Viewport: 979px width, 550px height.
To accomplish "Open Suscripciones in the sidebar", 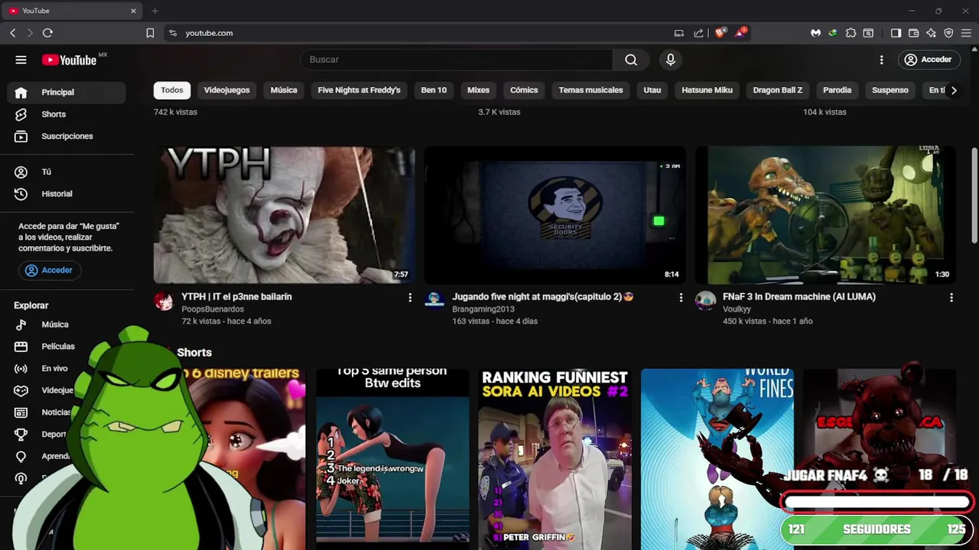I will pyautogui.click(x=67, y=136).
